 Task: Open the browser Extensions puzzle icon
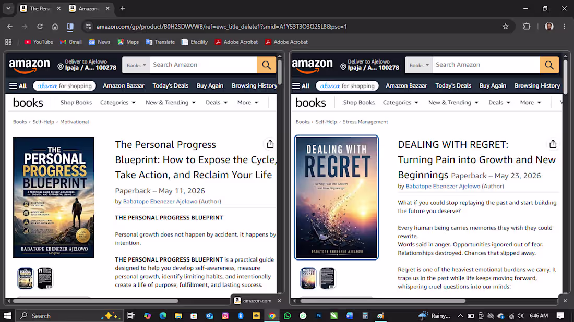(x=527, y=27)
